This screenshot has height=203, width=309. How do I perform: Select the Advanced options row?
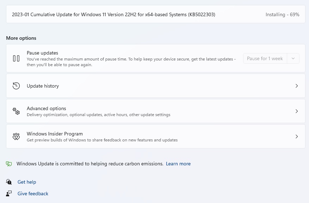[x=155, y=111]
